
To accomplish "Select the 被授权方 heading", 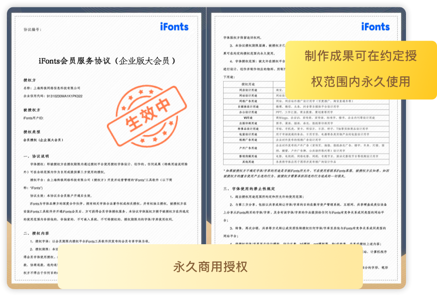I will pyautogui.click(x=31, y=110).
